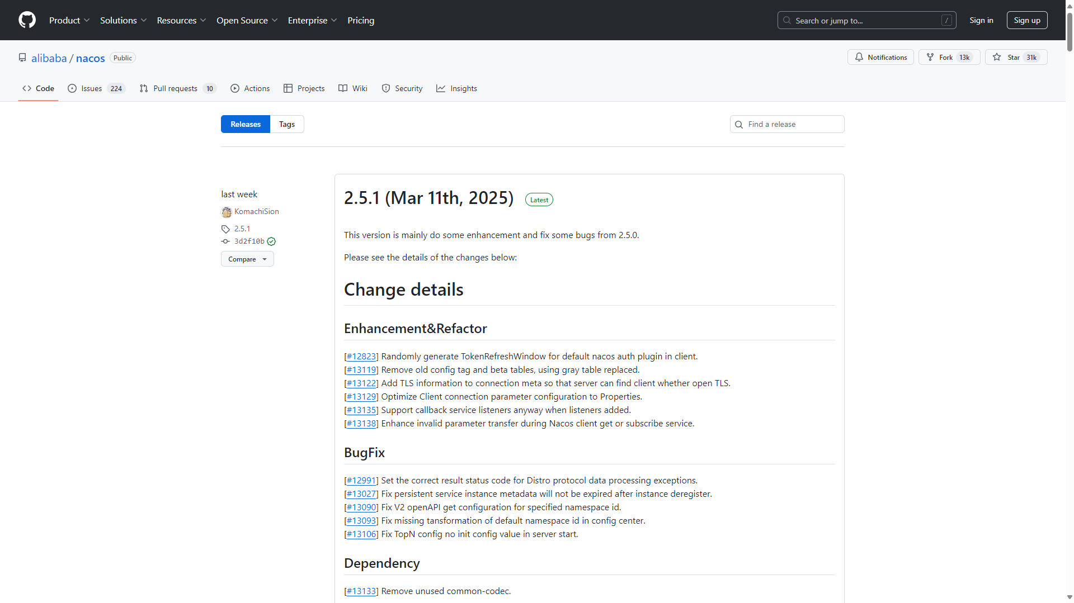Open issue #13133 link
Screen dimensions: 1074x603
(361, 591)
